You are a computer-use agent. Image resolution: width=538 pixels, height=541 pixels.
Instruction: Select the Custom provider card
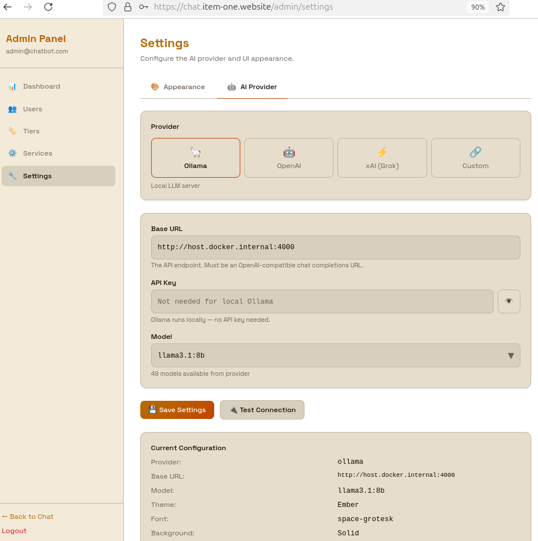(476, 158)
